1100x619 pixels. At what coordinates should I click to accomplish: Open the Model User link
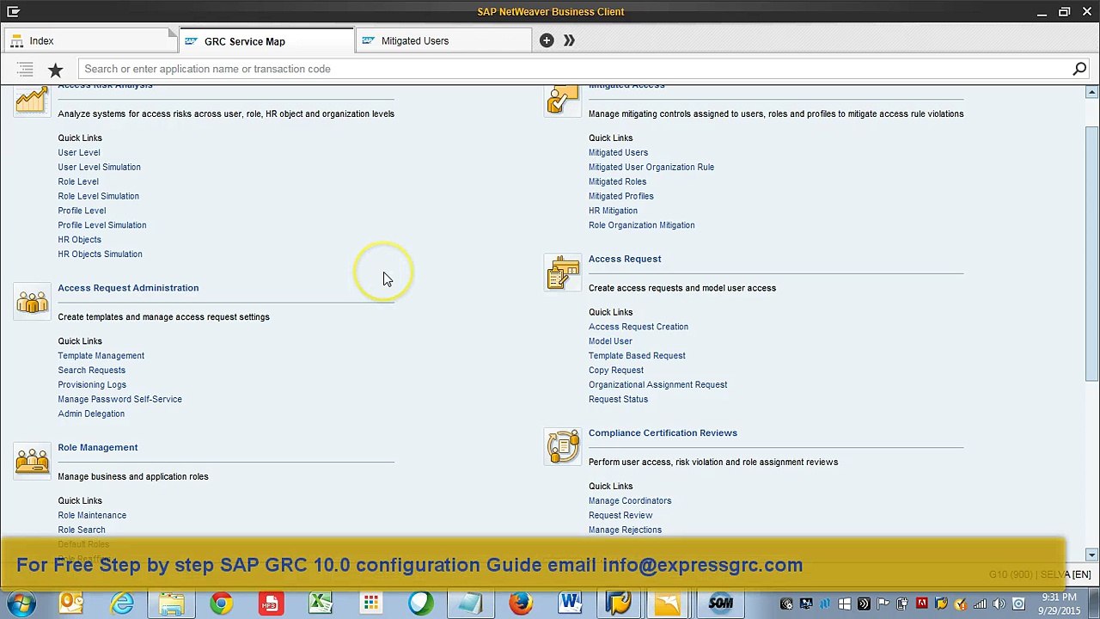point(610,341)
